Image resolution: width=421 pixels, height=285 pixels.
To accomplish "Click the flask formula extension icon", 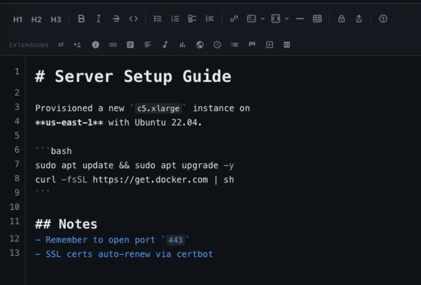I will [77, 45].
